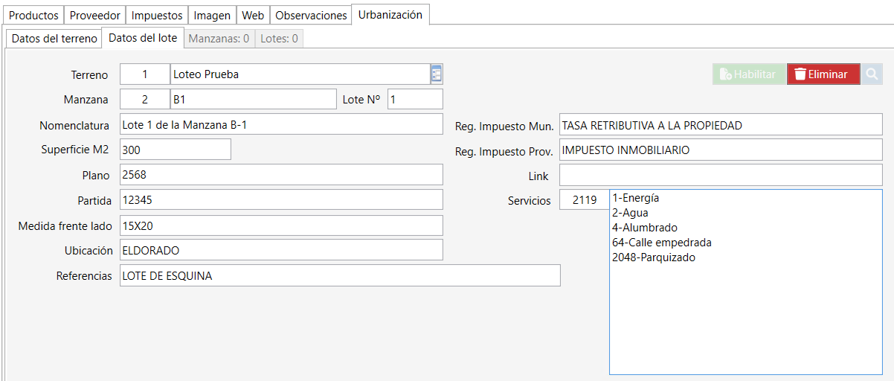
Task: Switch to Datos del terreno subtab
Action: (x=54, y=39)
